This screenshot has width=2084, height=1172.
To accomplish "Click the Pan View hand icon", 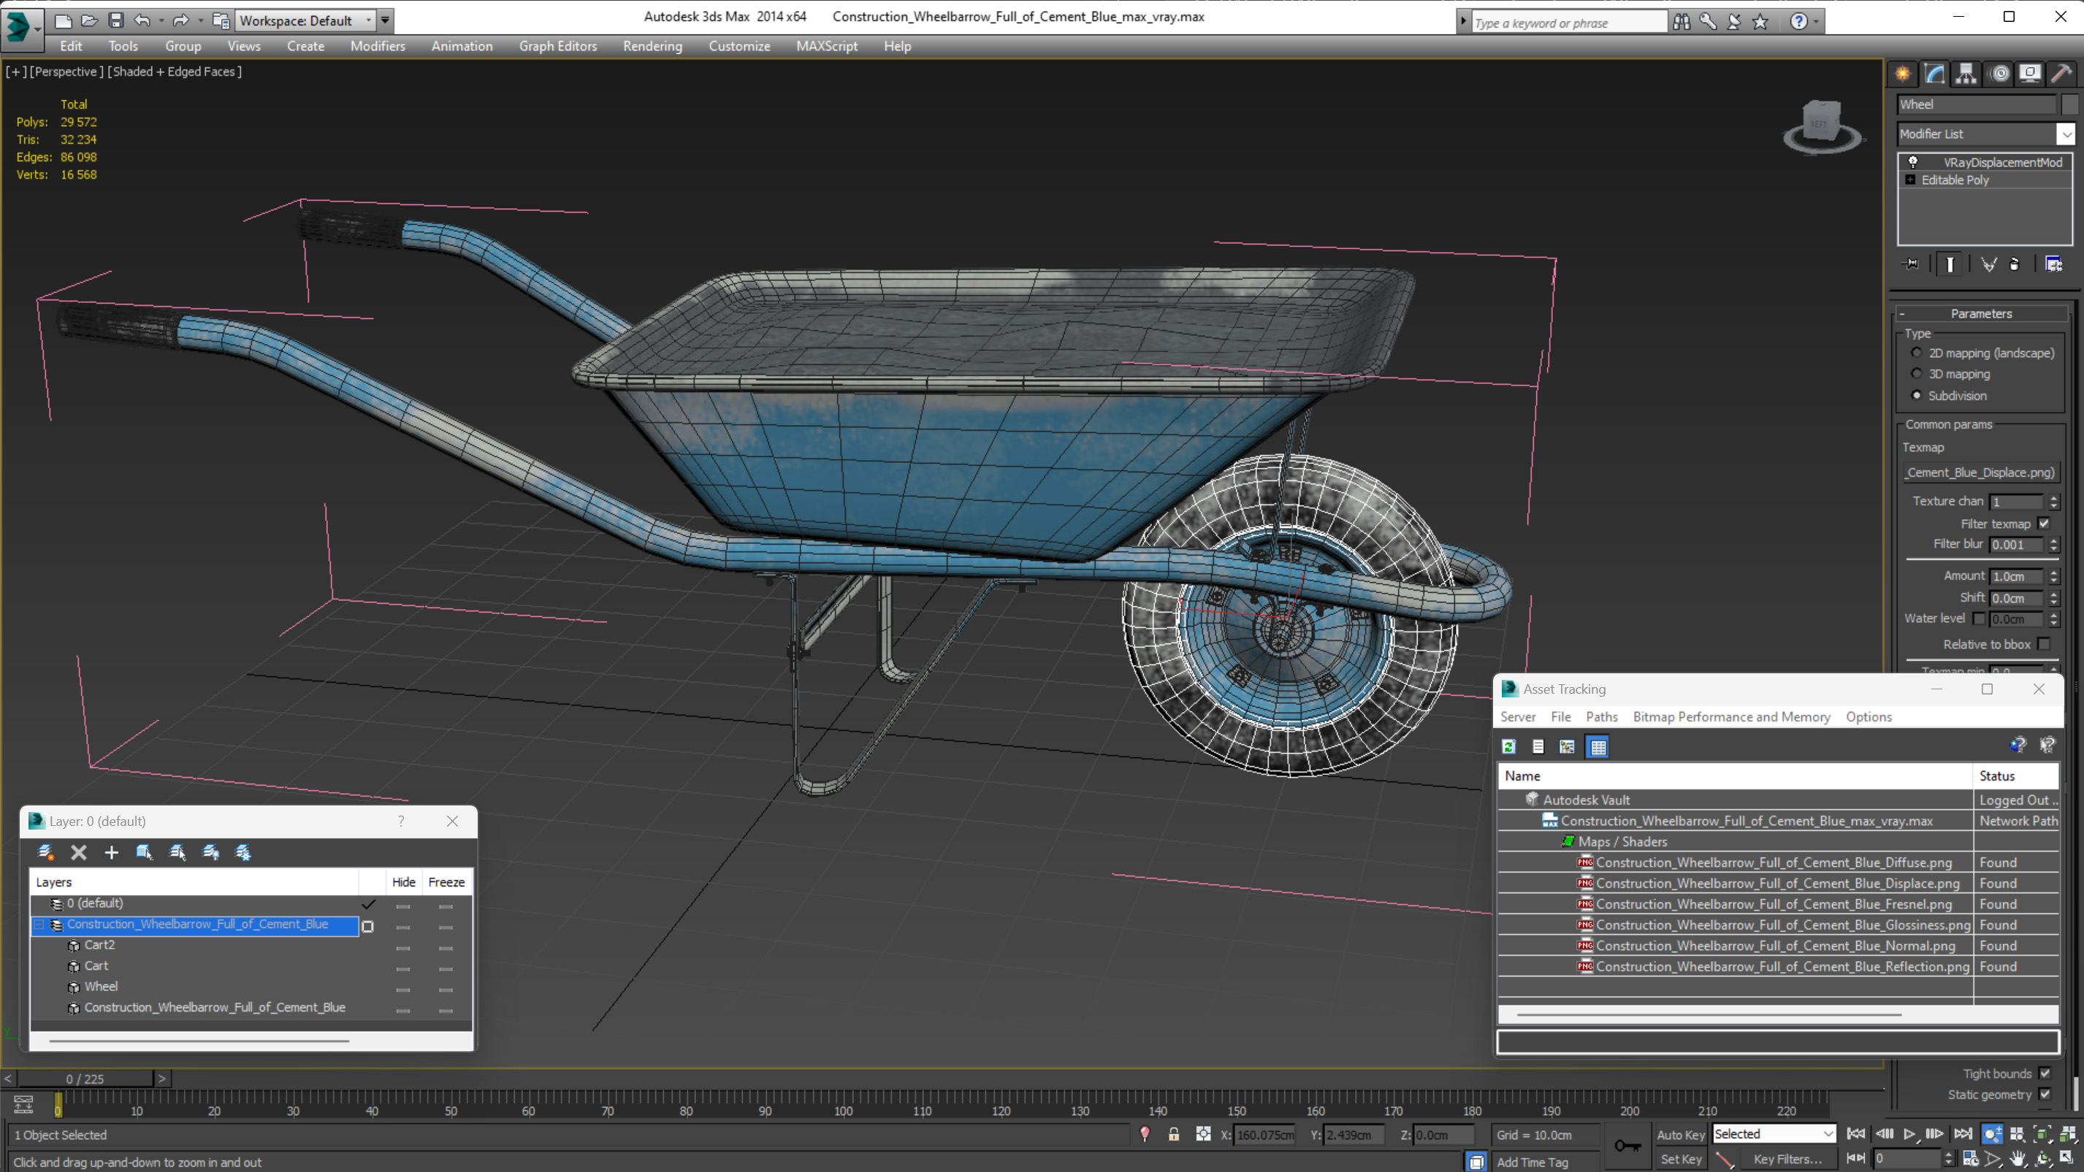I will [2018, 1158].
